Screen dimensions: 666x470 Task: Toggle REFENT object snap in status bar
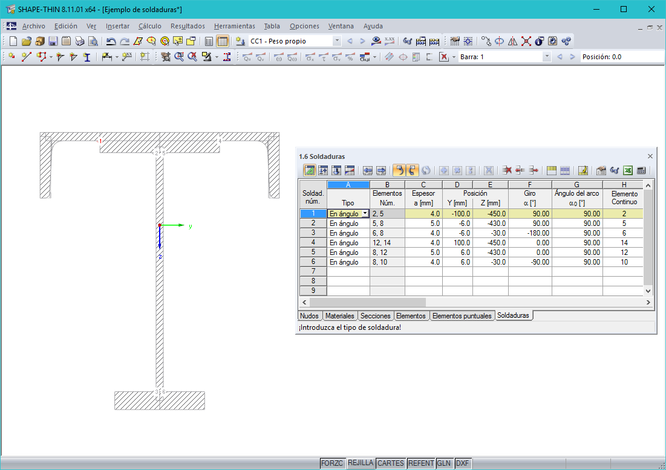(x=421, y=463)
